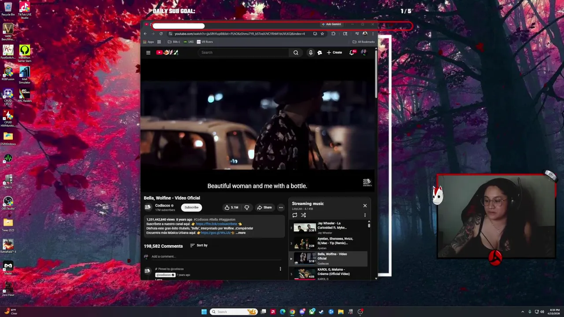Screen dimensions: 564x317
Task: Click the Windows taskbar search box
Action: tap(234, 312)
